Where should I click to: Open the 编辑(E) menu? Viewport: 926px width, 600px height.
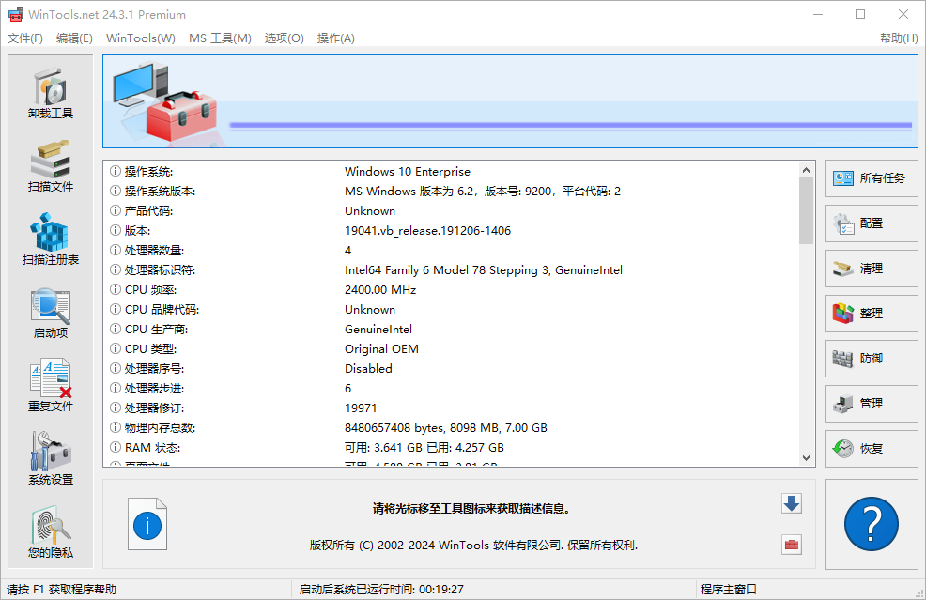74,38
